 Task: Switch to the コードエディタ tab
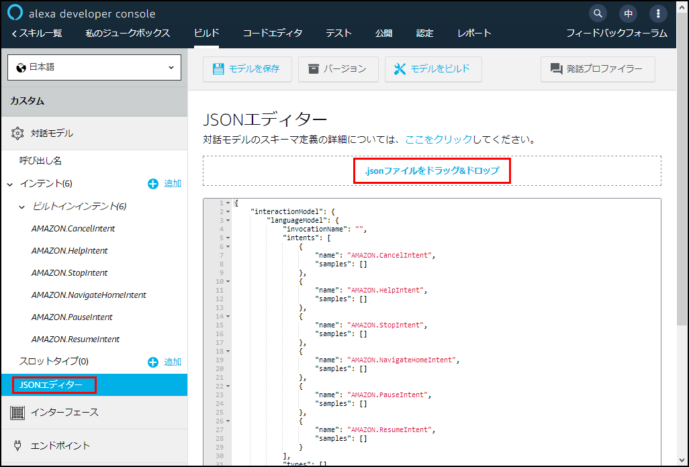[x=273, y=34]
